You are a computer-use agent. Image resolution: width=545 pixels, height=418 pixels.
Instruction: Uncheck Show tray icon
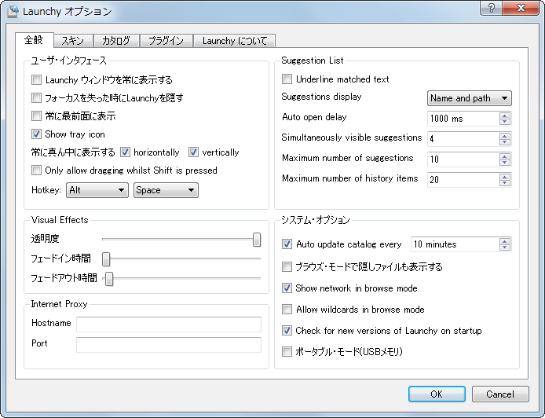(36, 134)
